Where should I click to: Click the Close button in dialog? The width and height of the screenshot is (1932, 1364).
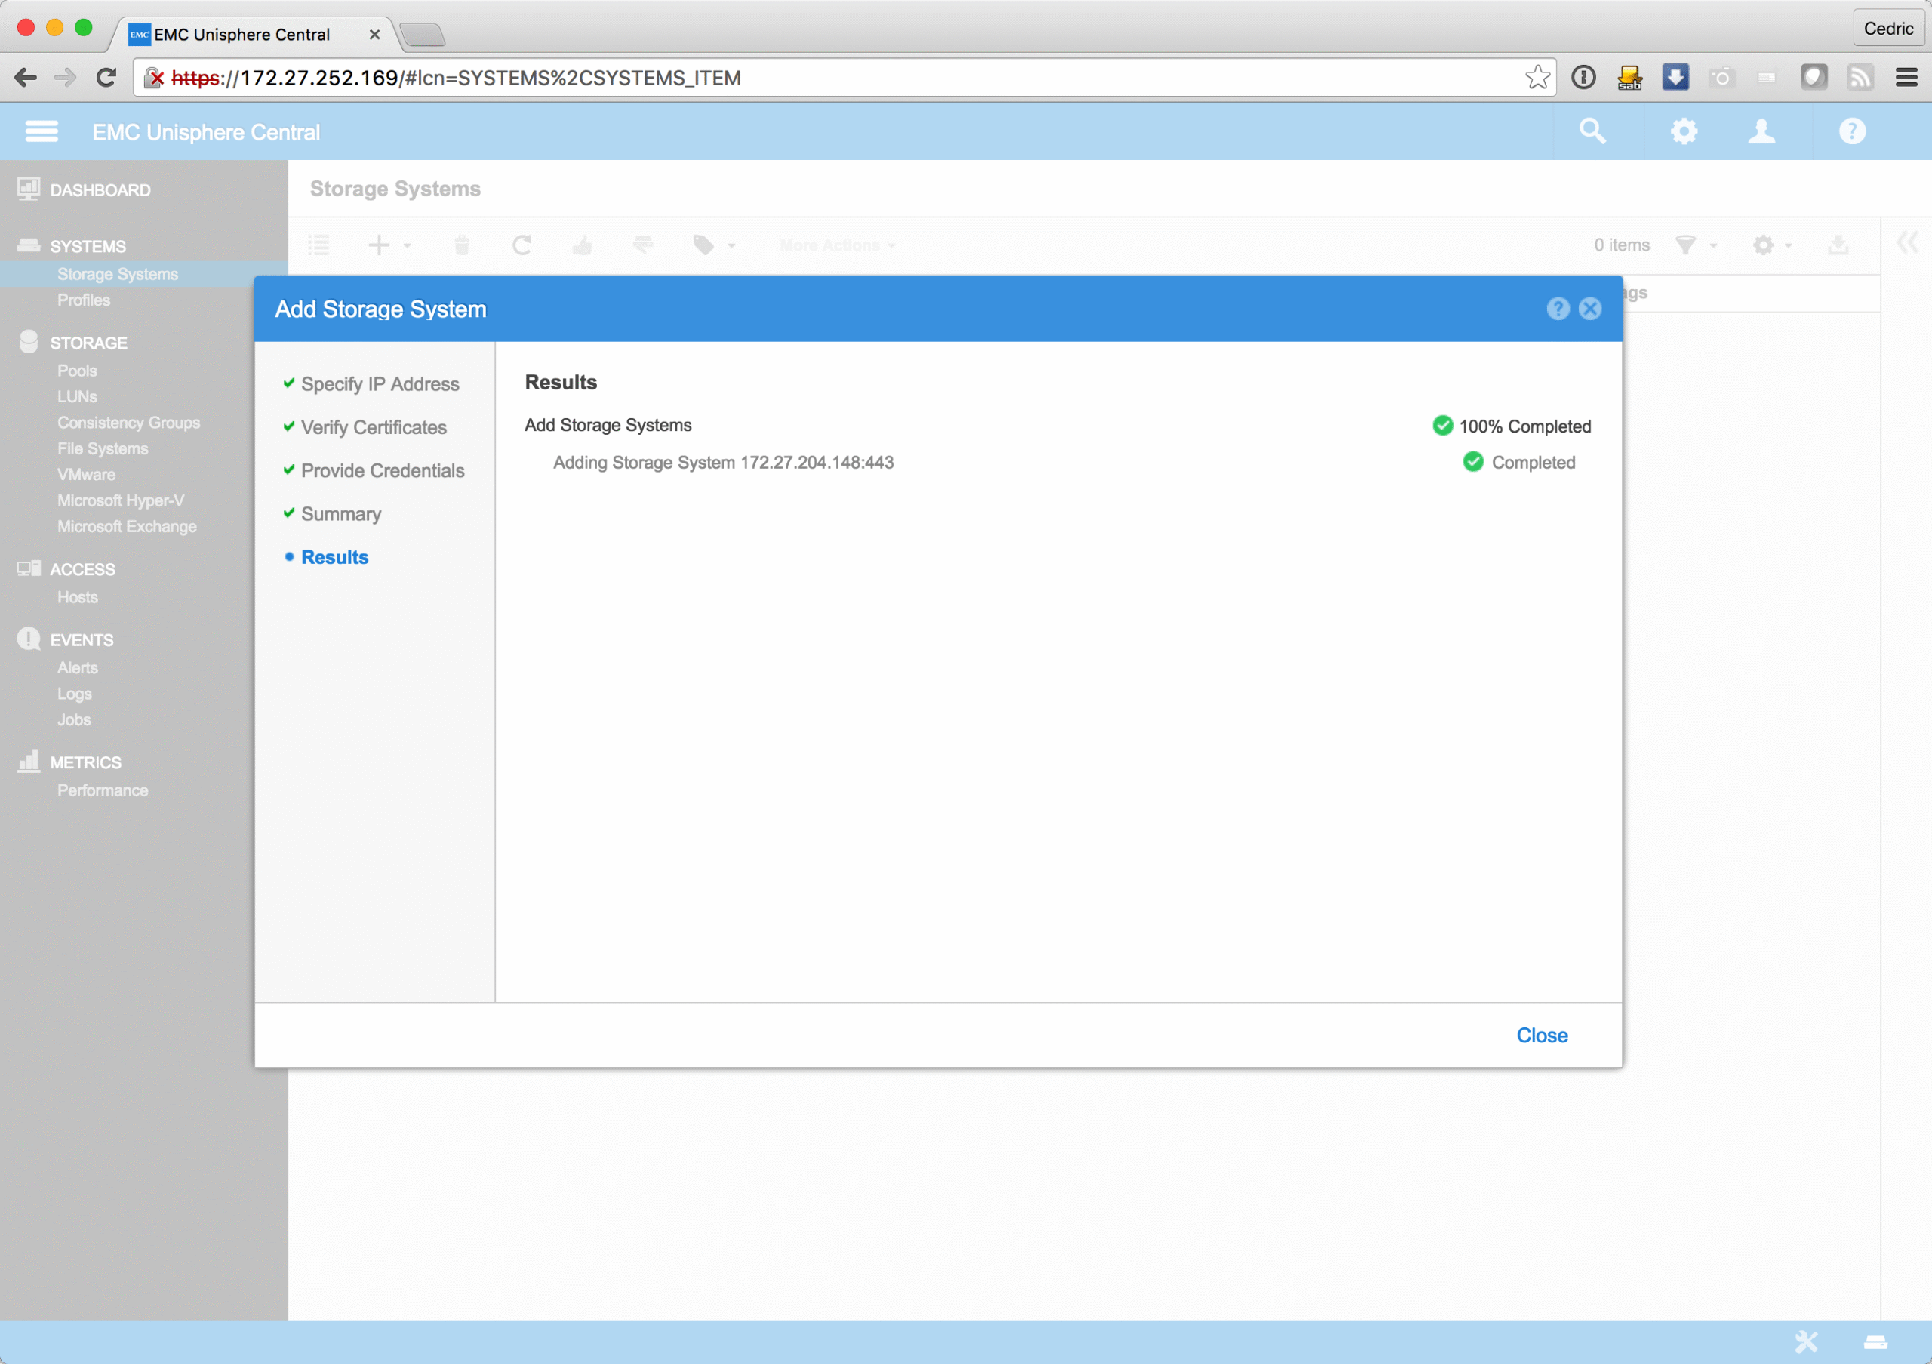pos(1541,1035)
